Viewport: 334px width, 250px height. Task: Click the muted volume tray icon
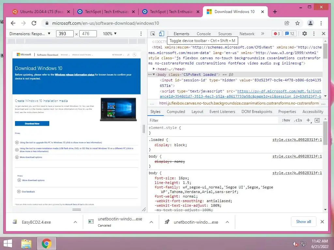coord(295,243)
